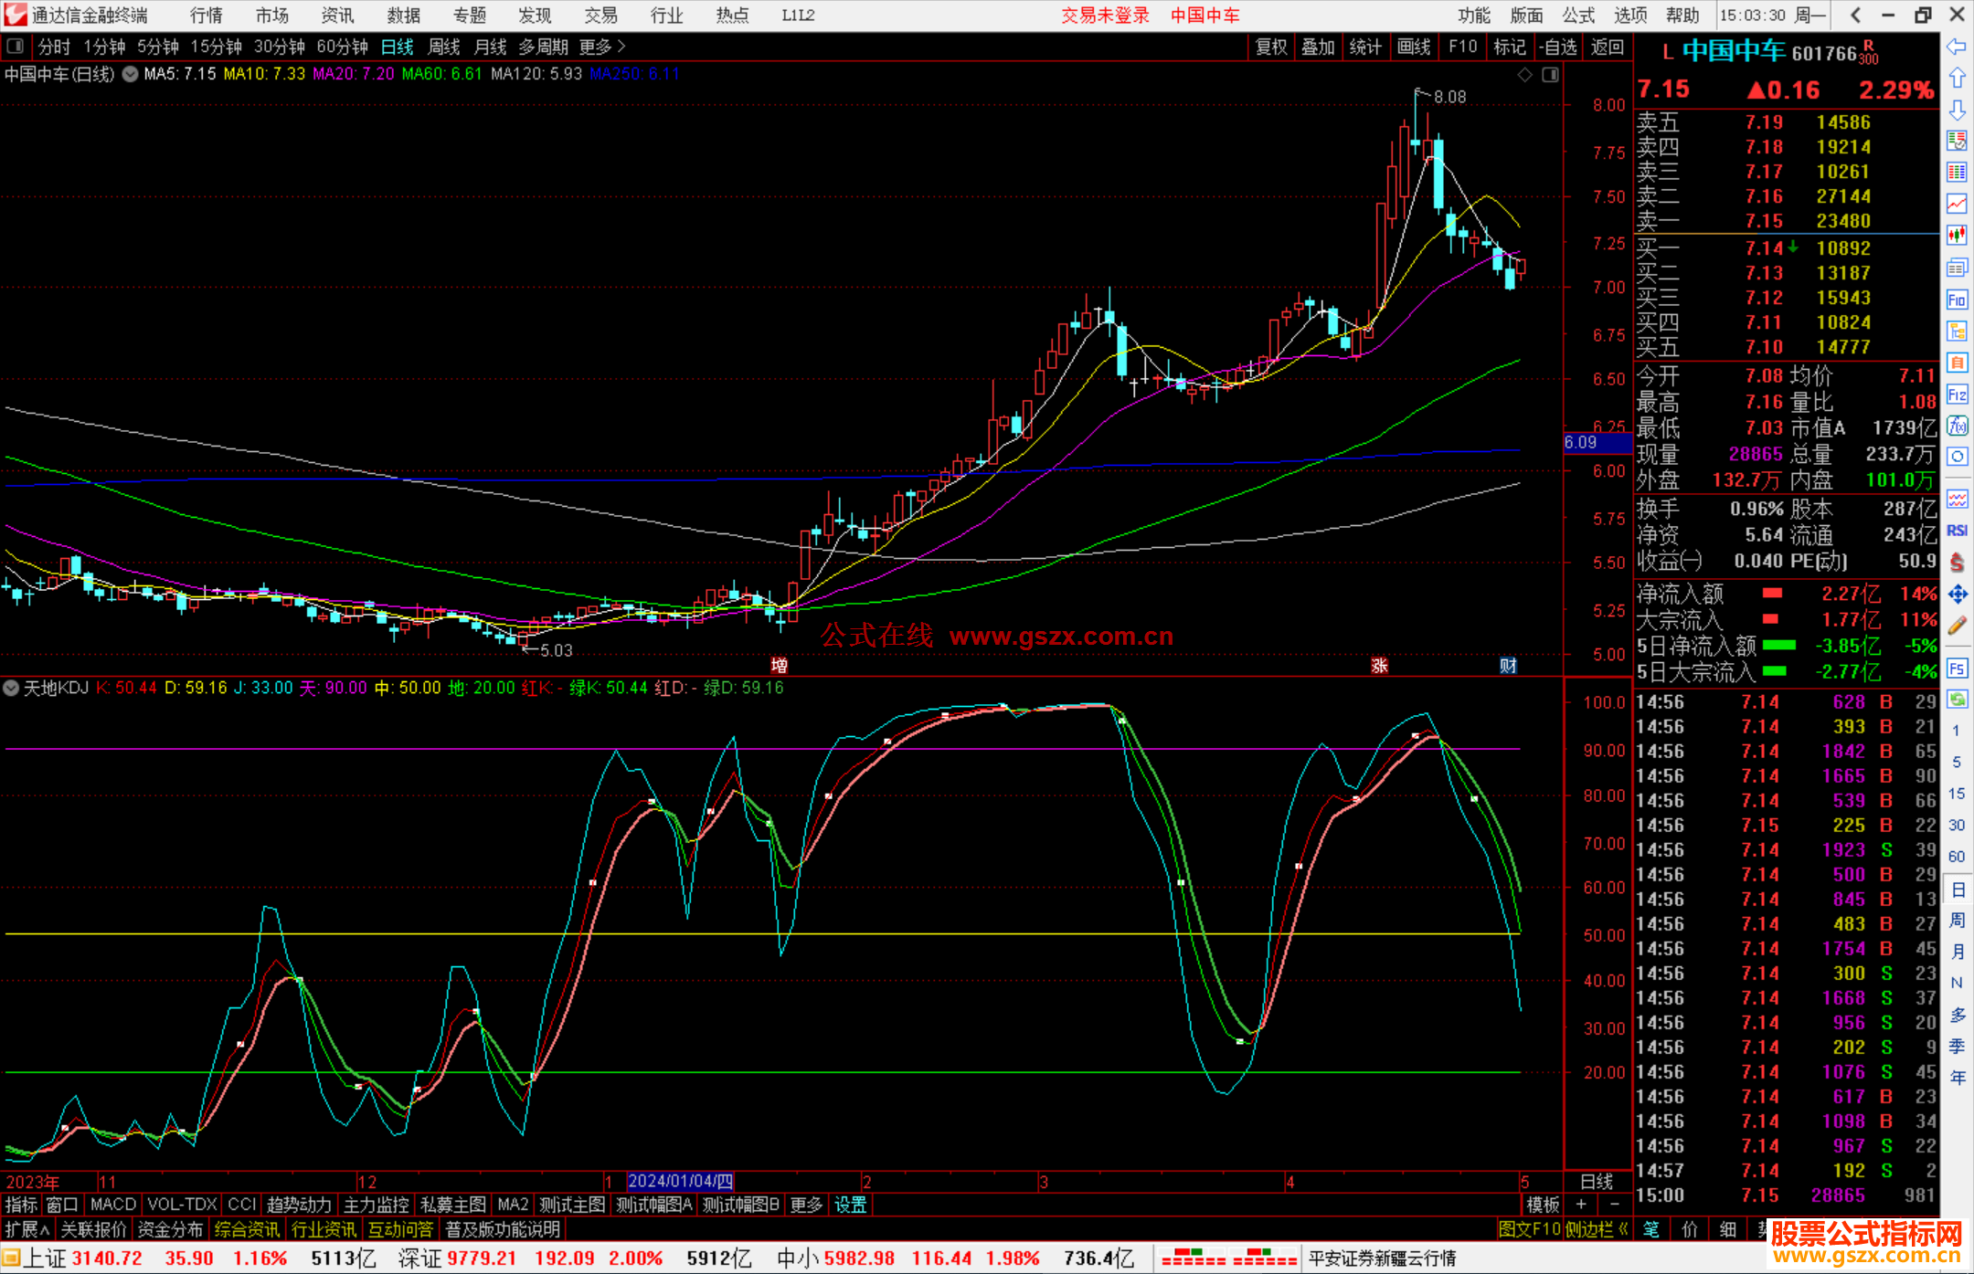Switch to the MACD indicator tab
Image resolution: width=1974 pixels, height=1274 pixels.
coord(112,1205)
